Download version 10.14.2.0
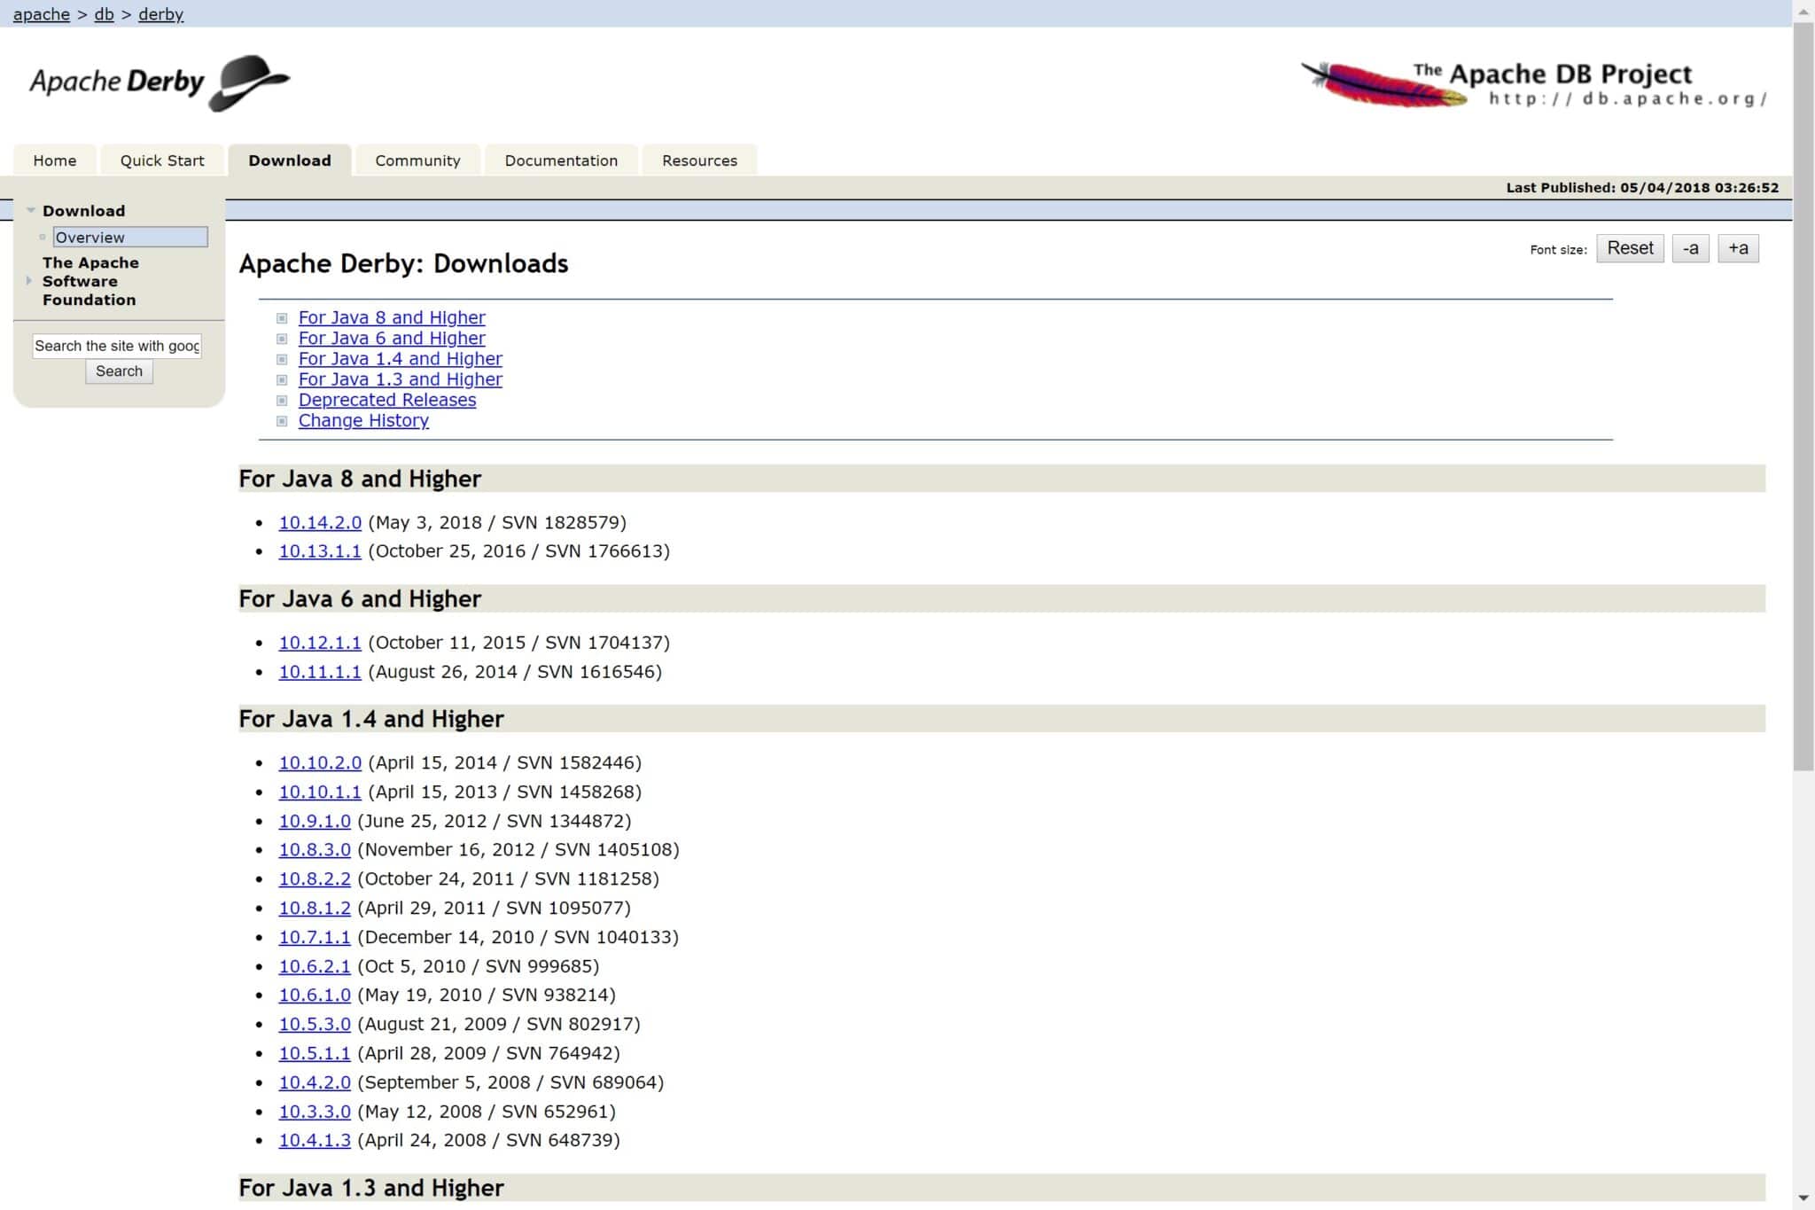1815x1210 pixels. [x=320, y=522]
